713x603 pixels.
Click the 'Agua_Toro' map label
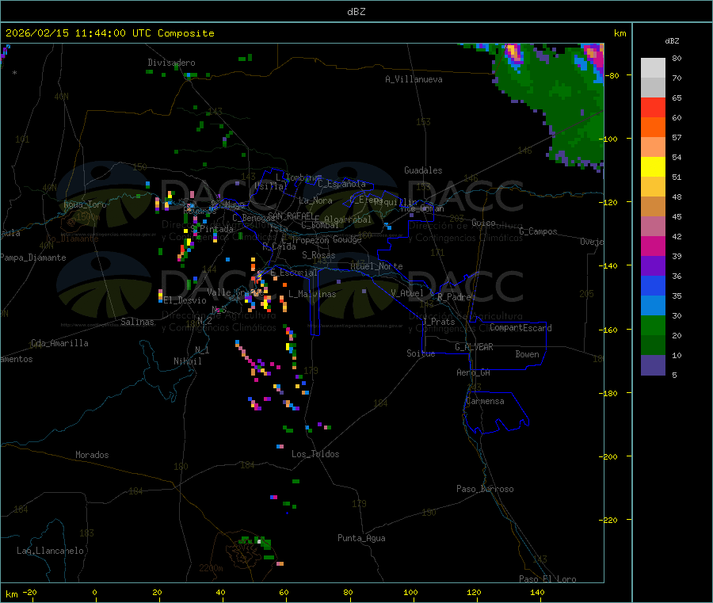(85, 204)
